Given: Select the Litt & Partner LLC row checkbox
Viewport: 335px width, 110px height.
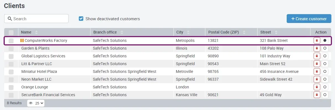Looking at the screenshot, I should point(11,64).
